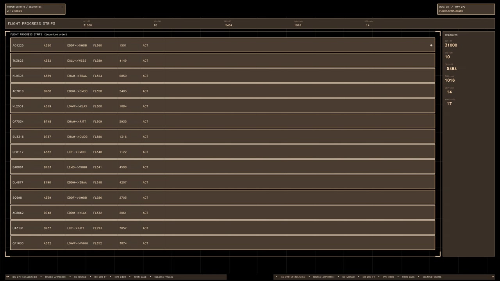Select the UA3131 flight strip callsign
The image size is (500, 281).
pyautogui.click(x=18, y=228)
